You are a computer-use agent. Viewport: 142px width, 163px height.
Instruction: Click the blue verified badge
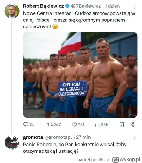pos(67,6)
